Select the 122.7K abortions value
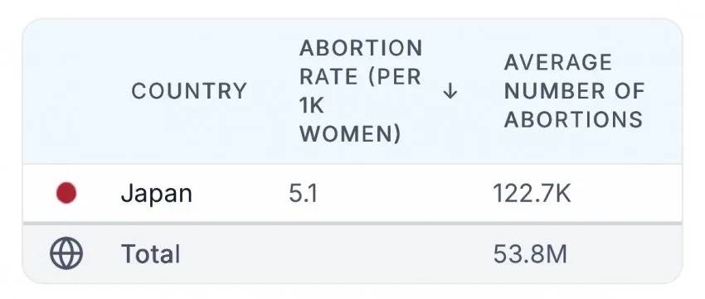The image size is (705, 299). point(532,194)
